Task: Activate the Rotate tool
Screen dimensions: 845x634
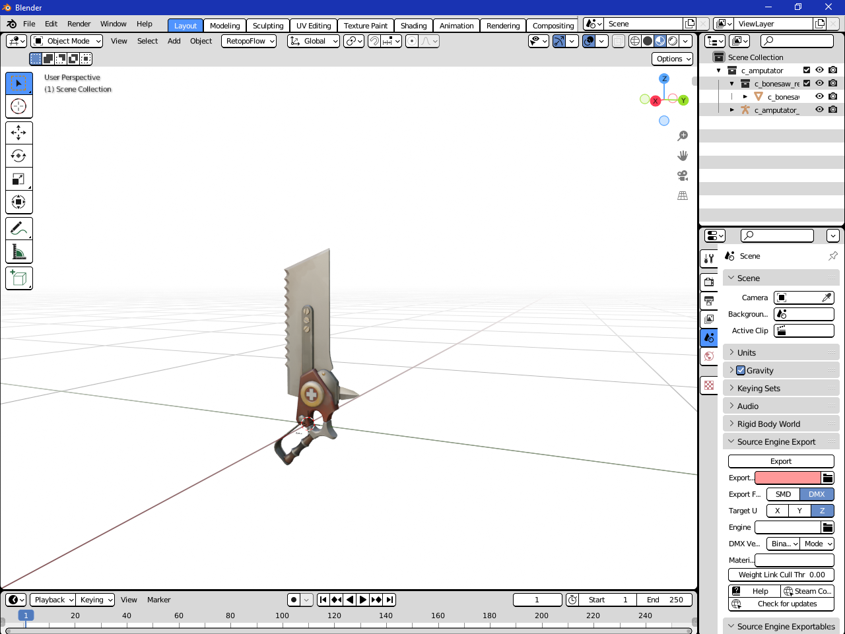Action: 18,156
